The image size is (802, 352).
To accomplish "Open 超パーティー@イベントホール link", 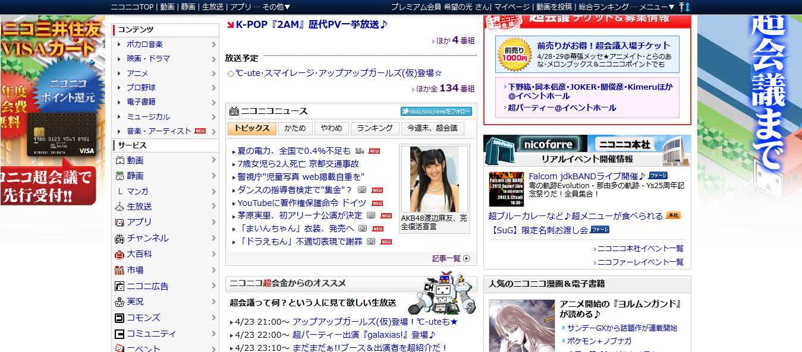I will pyautogui.click(x=562, y=108).
